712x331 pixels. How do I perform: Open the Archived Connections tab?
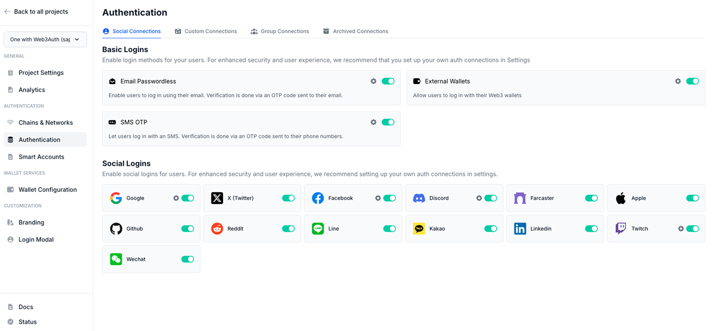[356, 31]
